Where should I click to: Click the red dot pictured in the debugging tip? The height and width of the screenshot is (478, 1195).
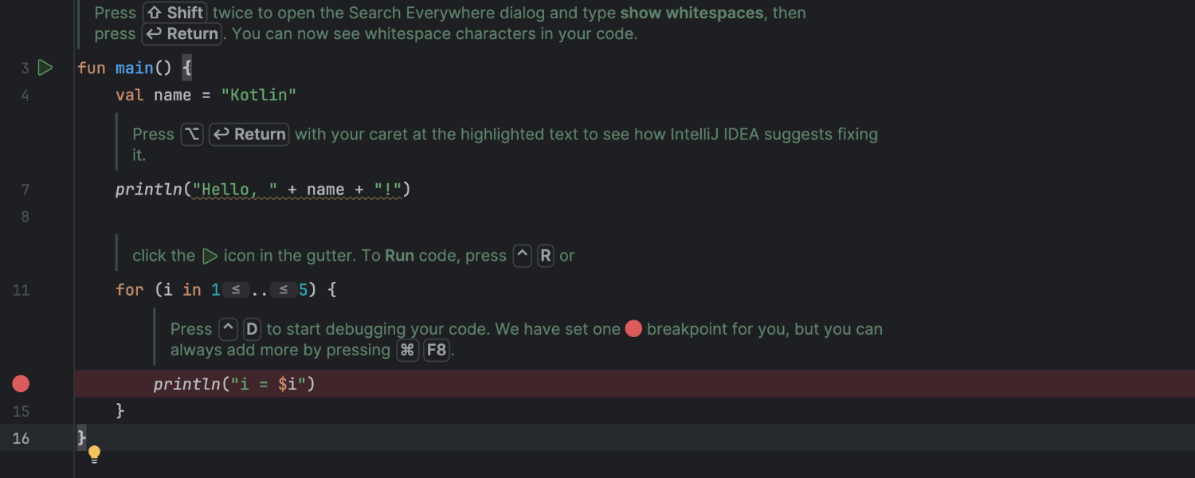[633, 328]
